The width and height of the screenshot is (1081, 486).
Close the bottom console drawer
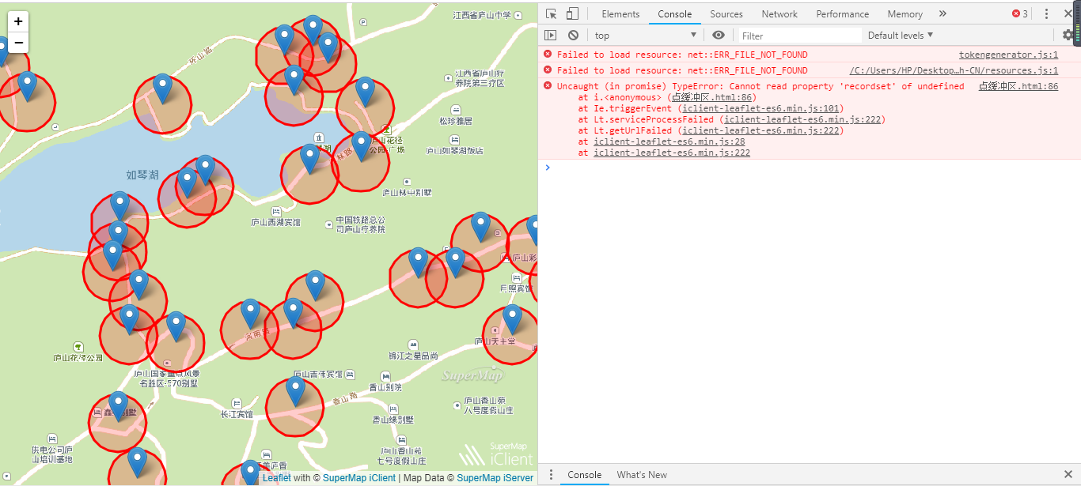click(1068, 475)
